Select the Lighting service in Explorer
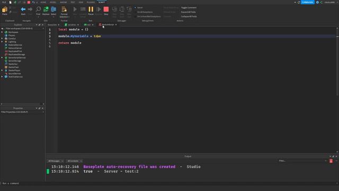Screen dimensions: 339x191 [12, 41]
